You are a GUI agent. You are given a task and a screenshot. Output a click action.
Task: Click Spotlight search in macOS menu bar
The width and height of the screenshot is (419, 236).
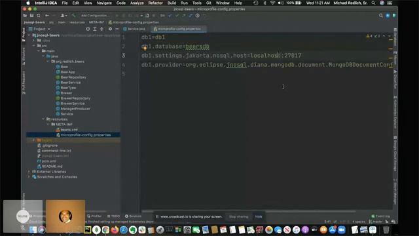coord(373,3)
